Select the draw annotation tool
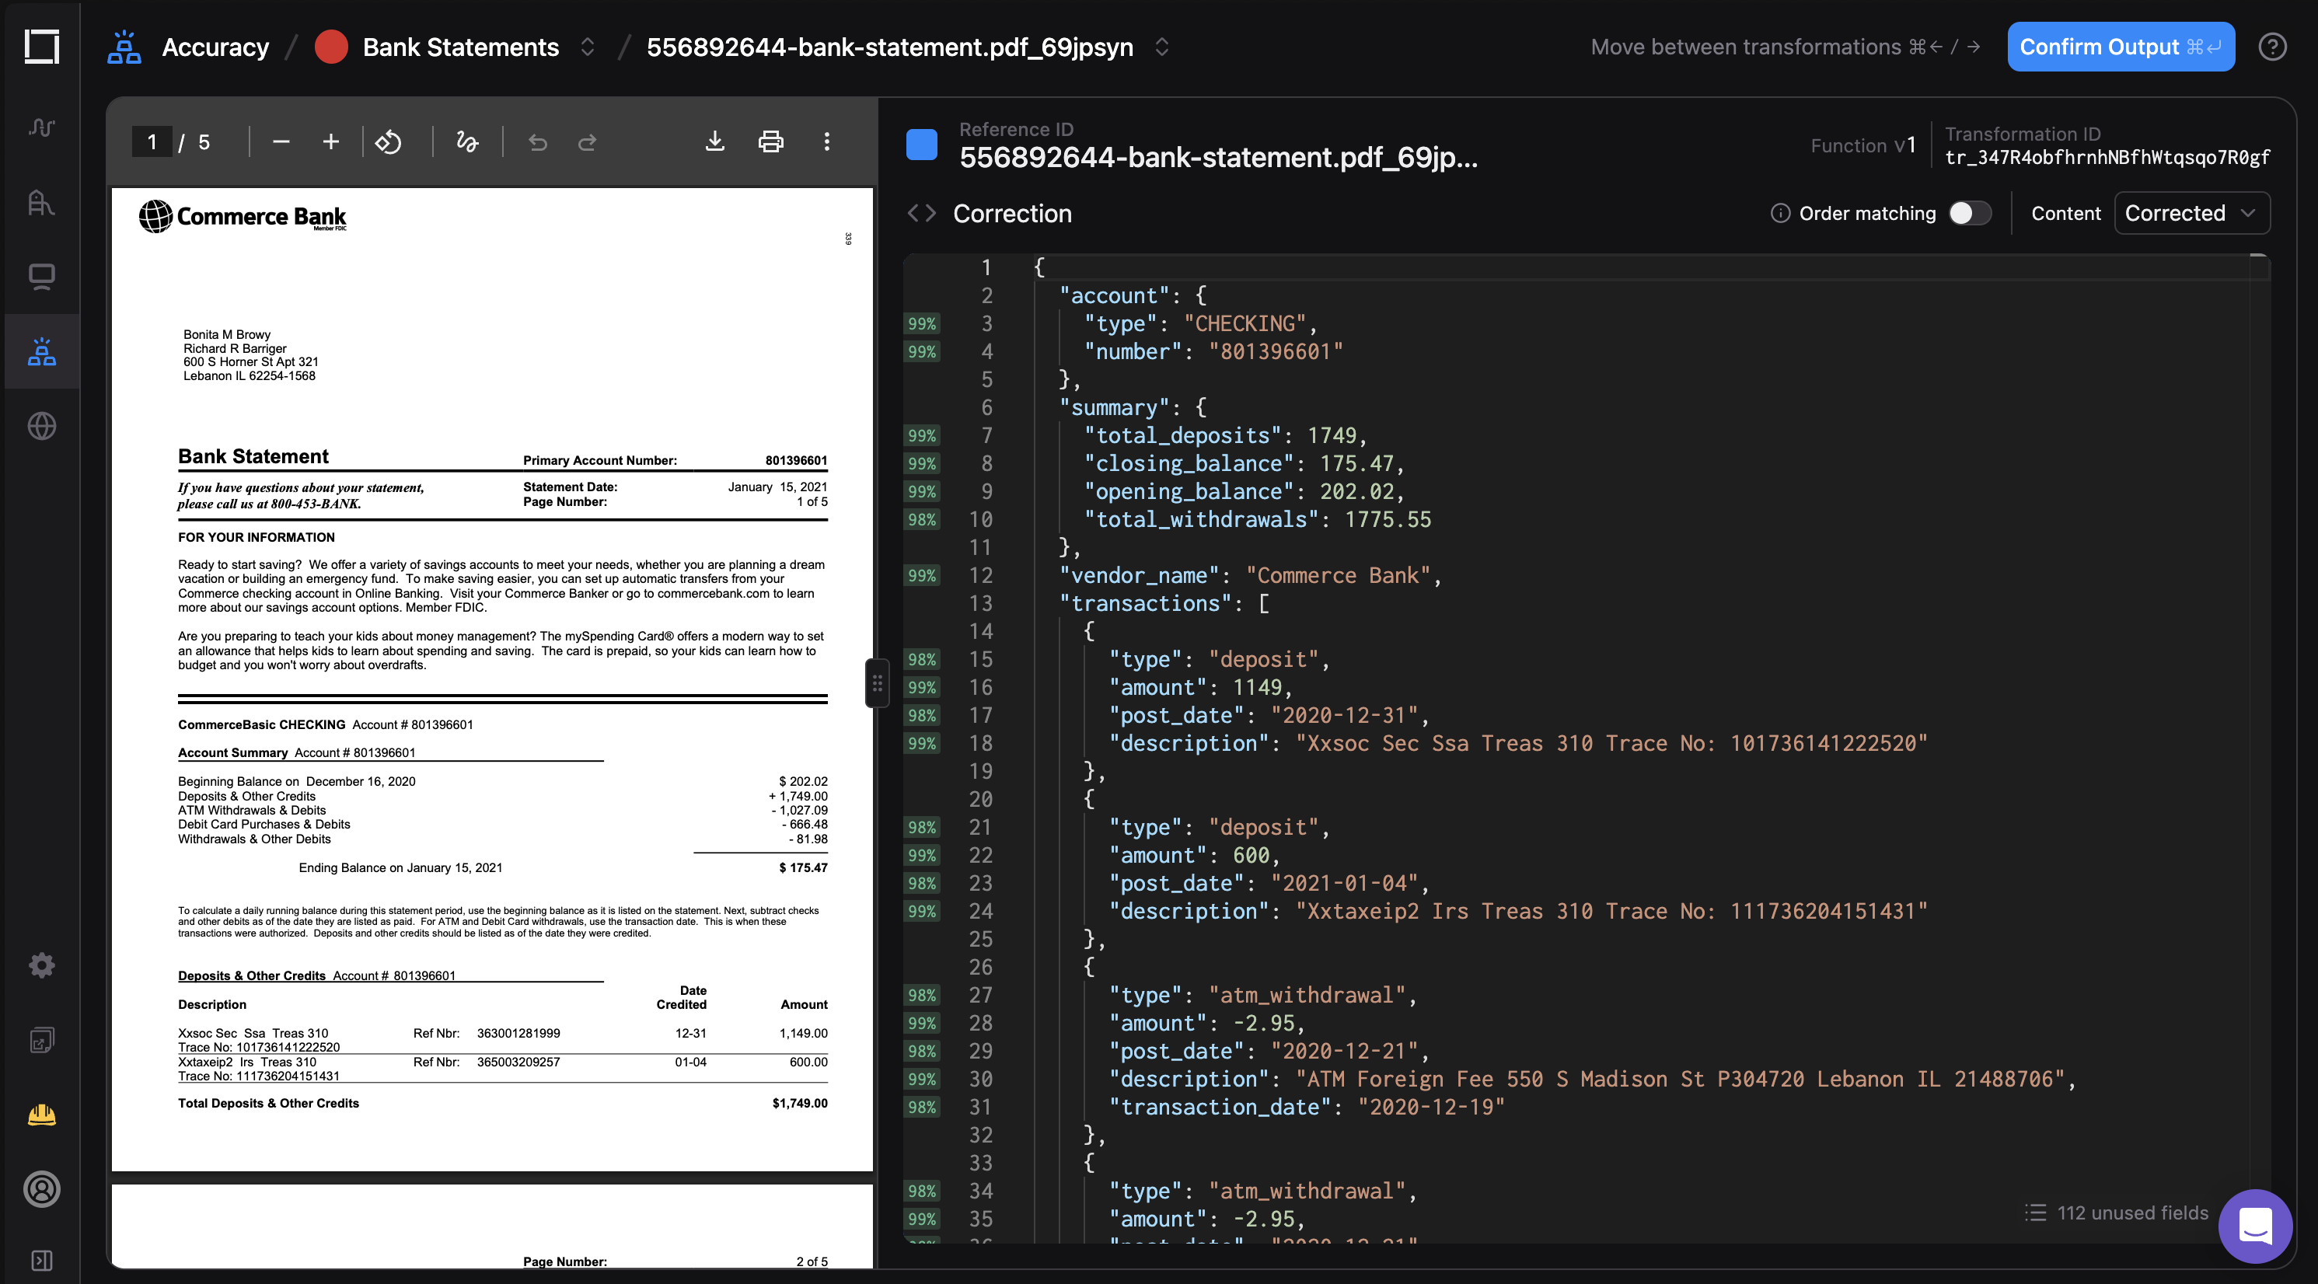Image resolution: width=2318 pixels, height=1284 pixels. point(466,141)
